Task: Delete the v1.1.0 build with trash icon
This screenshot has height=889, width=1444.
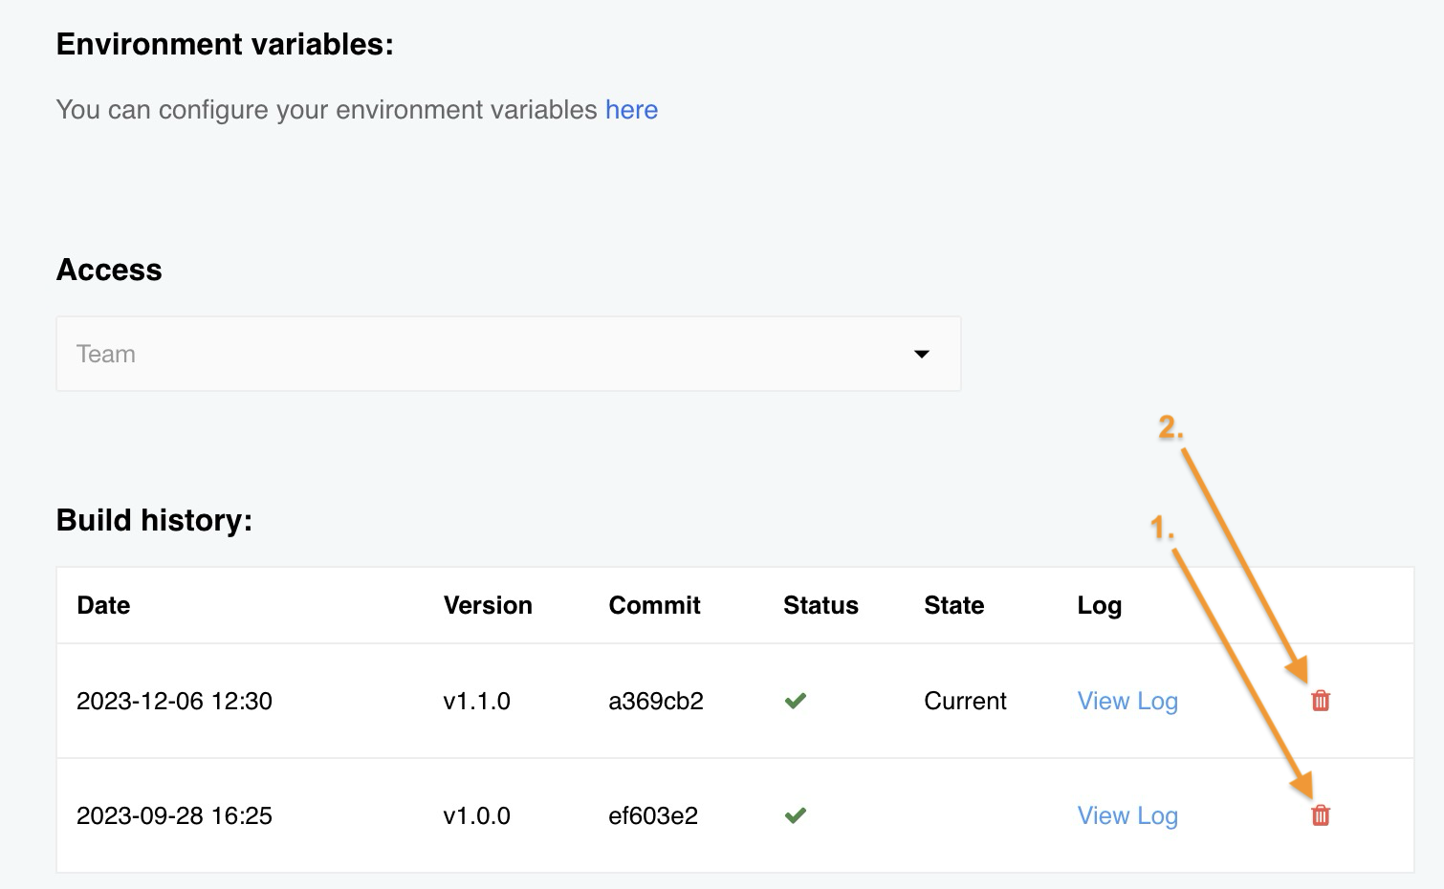Action: (1321, 701)
